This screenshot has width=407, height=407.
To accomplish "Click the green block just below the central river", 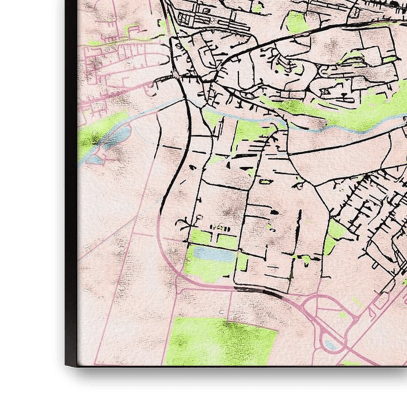I will 251,133.
